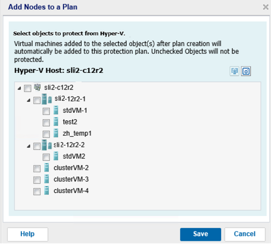
Task: Click the host server icon for sli2-12r2-1
Action: pos(47,99)
